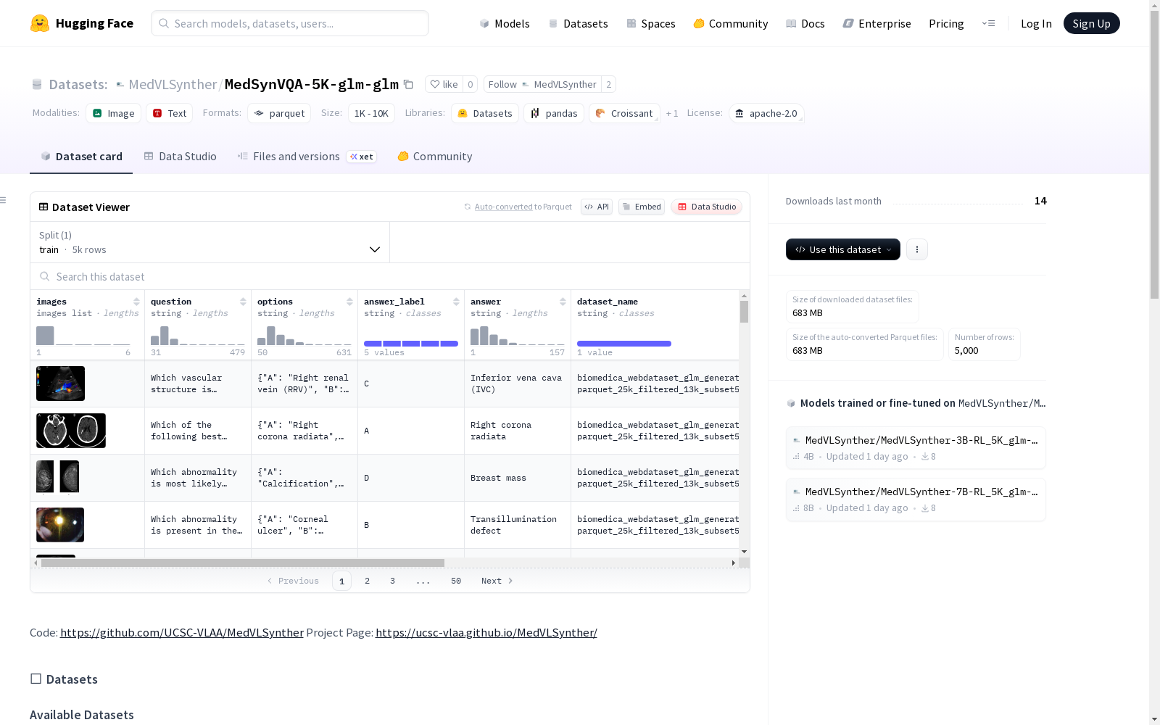Go to the Next page of rows
The image size is (1160, 725).
[497, 581]
